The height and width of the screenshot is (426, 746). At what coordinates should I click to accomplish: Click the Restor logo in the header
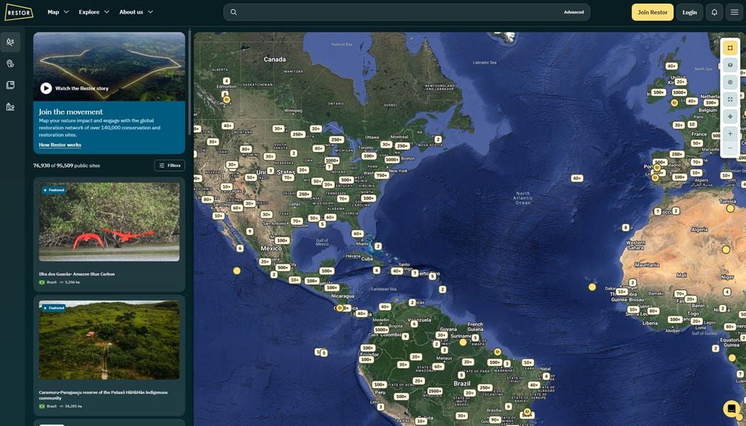click(19, 12)
